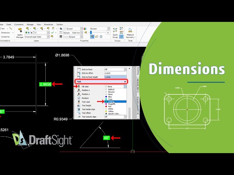Image resolution: width=234 pixels, height=175 pixels.
Task: Click the top-right icon in Groups section
Action: tap(121, 28)
